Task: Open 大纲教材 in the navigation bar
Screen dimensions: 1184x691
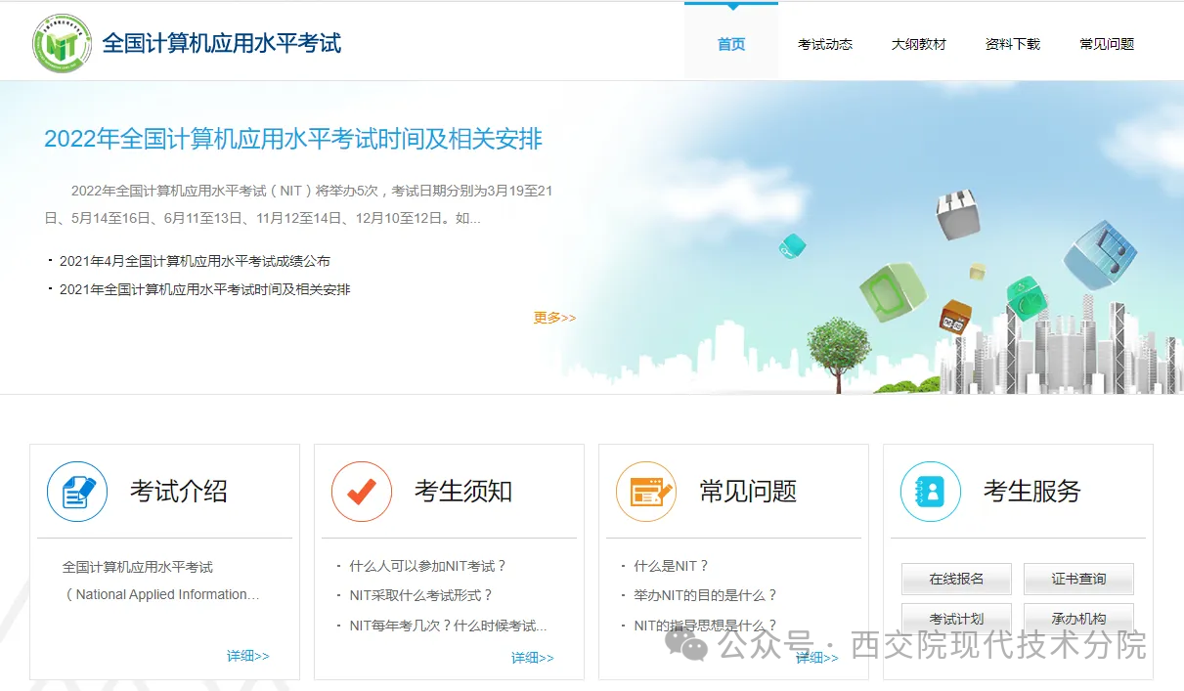Action: 919,44
